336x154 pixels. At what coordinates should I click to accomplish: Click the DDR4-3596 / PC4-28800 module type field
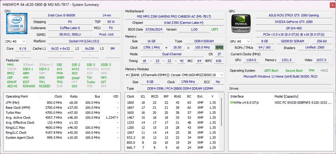(x=180, y=88)
